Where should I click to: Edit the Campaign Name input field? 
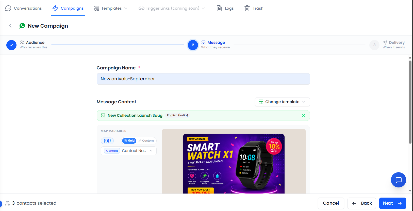click(203, 79)
